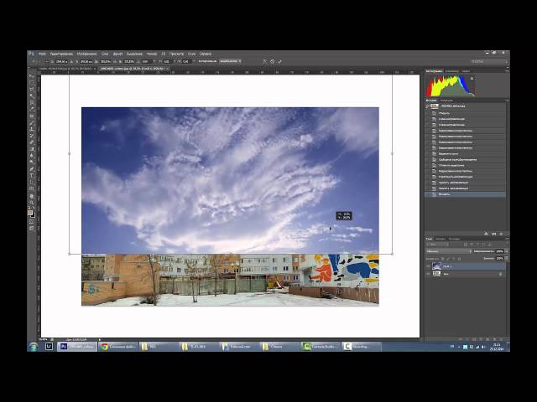537x402 pixels.
Task: Open the layer Fill slider dropdown
Action: 507,259
